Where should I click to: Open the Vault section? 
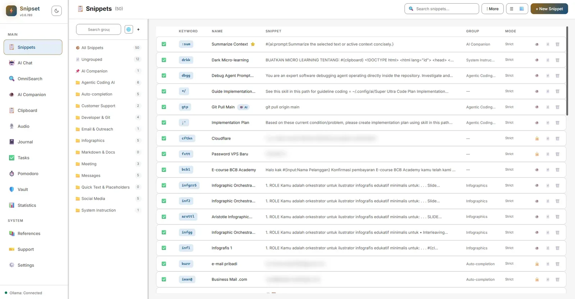(x=33, y=190)
